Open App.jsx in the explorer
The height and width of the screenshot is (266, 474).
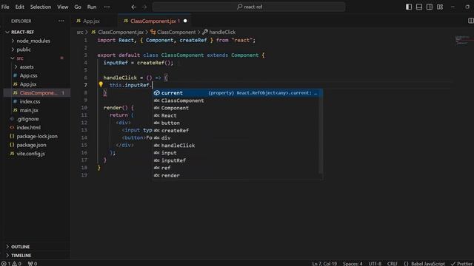point(28,84)
